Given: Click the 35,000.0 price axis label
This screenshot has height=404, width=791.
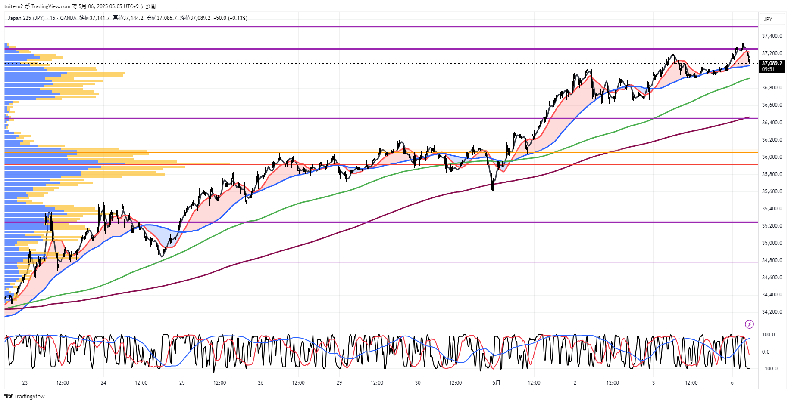Looking at the screenshot, I should click(x=772, y=243).
